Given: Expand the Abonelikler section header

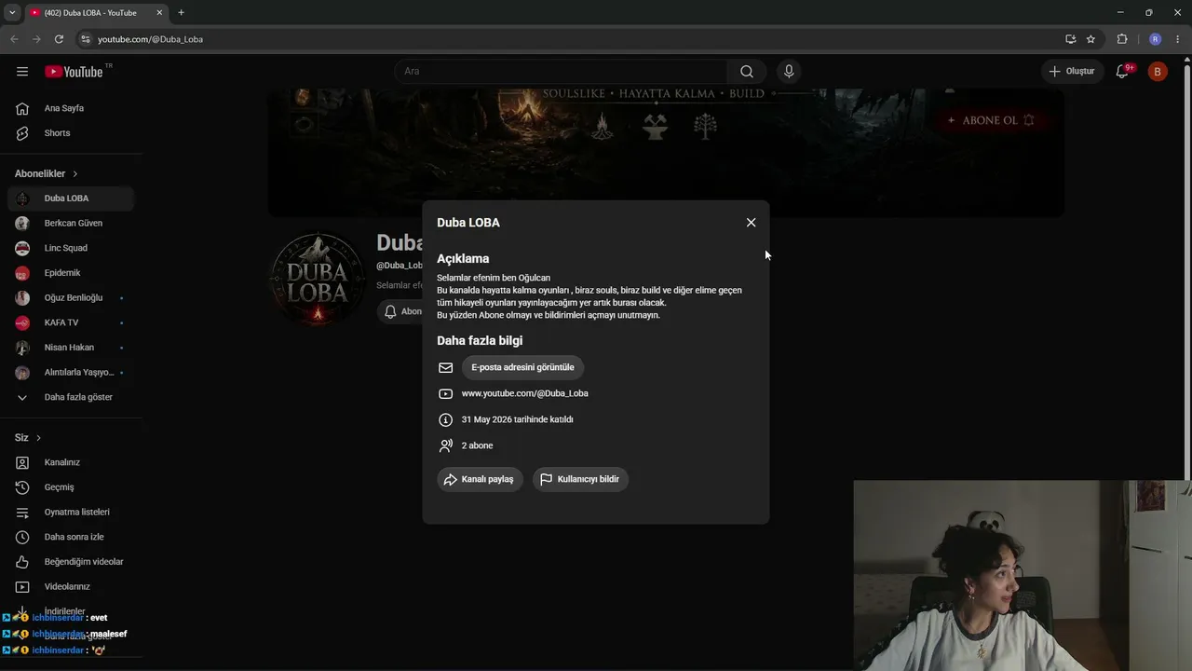Looking at the screenshot, I should 47,174.
